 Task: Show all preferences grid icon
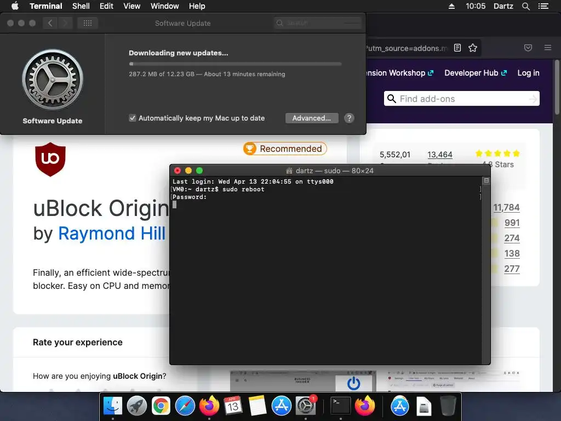pos(88,23)
